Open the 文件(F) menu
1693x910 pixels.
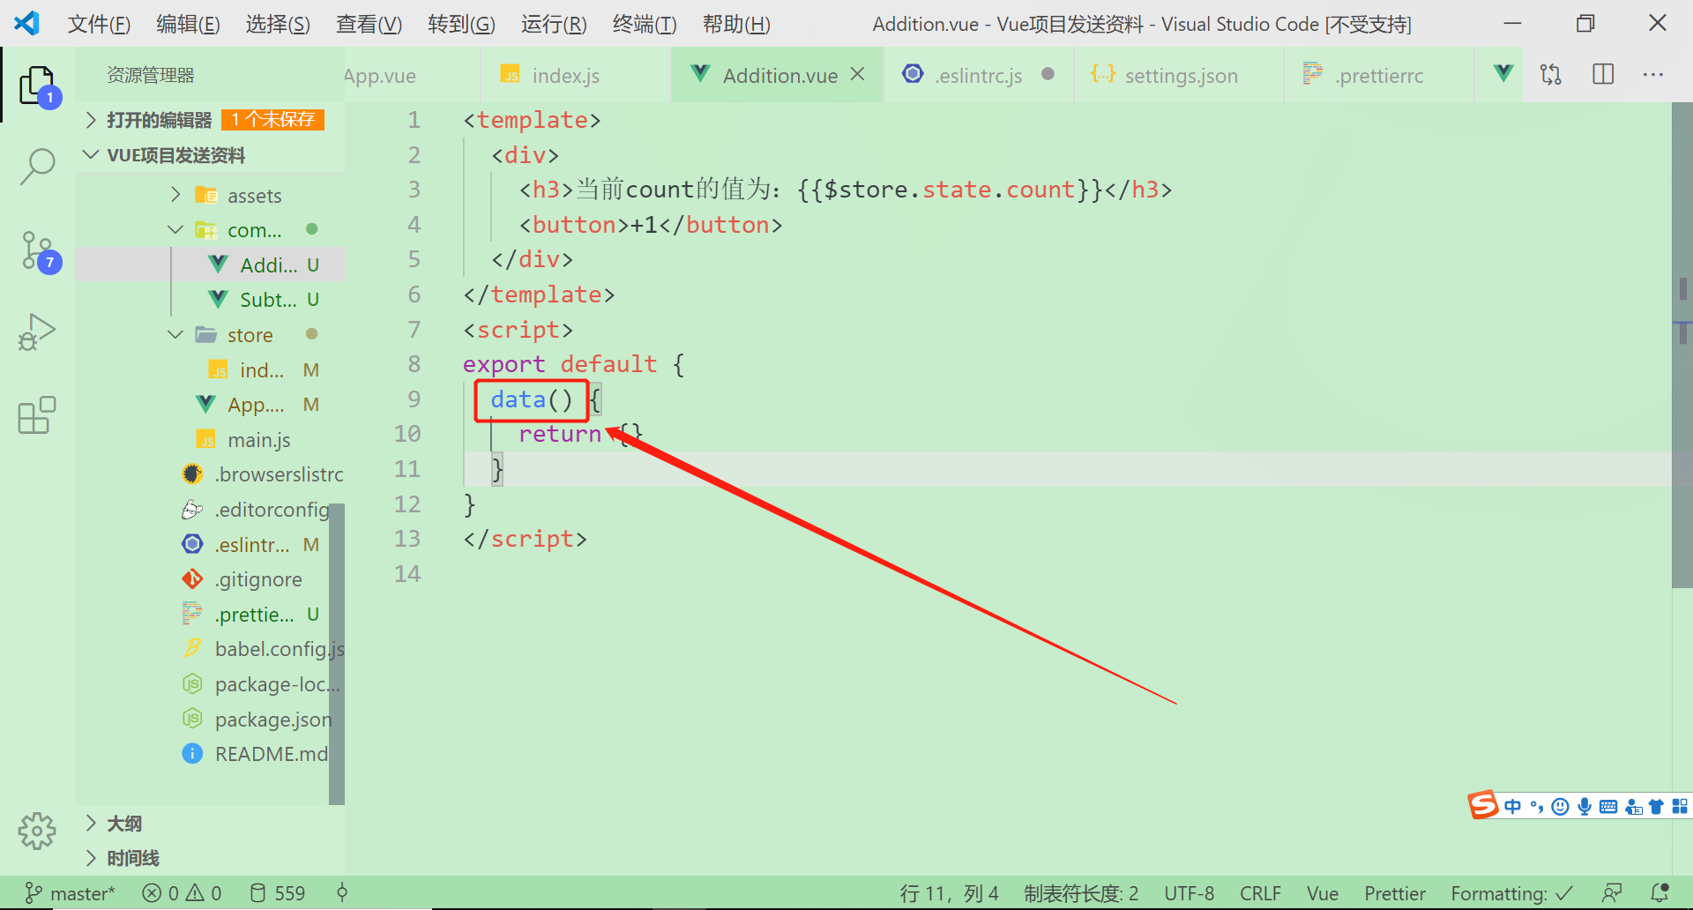99,24
